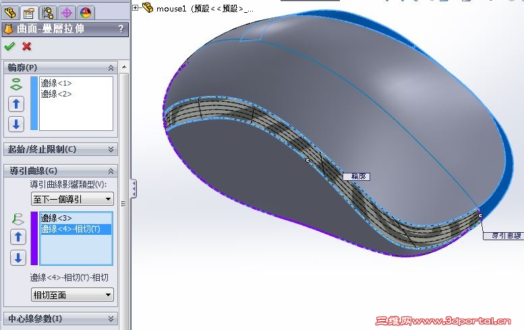The image size is (524, 330).
Task: Open the DisplayManager color sphere tab
Action: pos(86,13)
